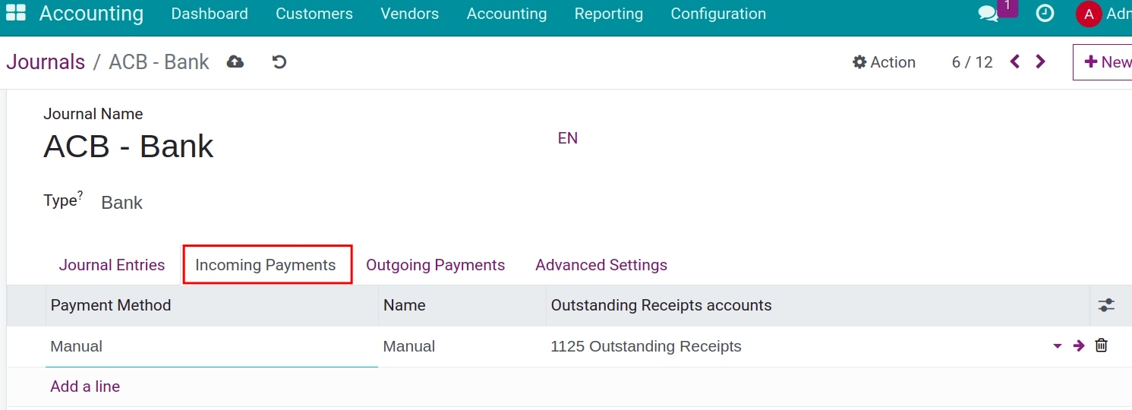The image size is (1132, 410).
Task: Open the Configuration menu
Action: (718, 14)
